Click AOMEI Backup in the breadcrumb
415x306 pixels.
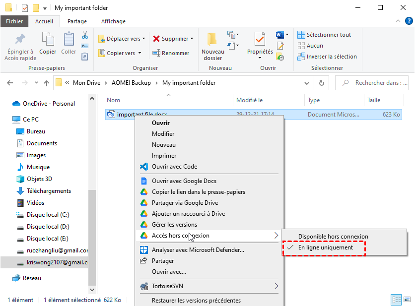click(131, 83)
